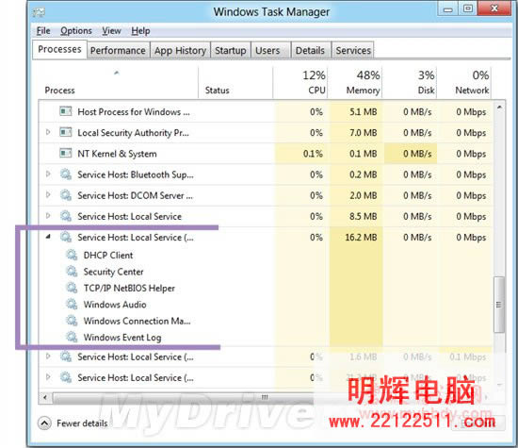Screen dimensions: 518x448
Task: Expand the Service Host: Local Service row showing 8.5 MB
Action: pyautogui.click(x=48, y=216)
